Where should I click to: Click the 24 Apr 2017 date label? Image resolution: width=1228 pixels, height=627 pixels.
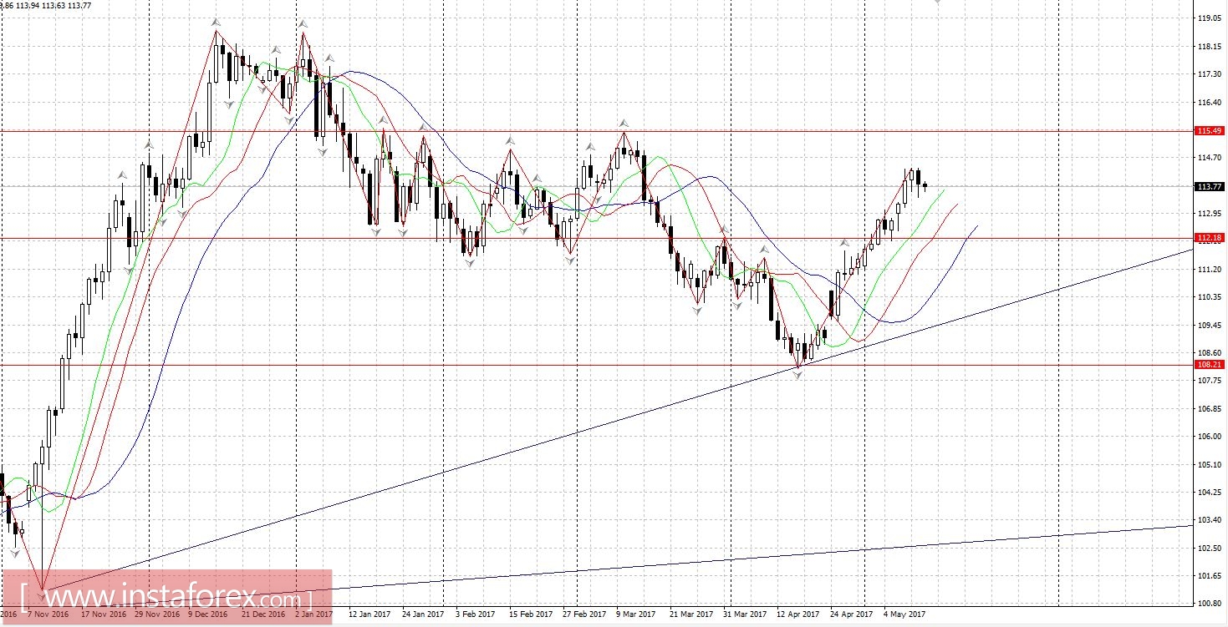click(851, 614)
